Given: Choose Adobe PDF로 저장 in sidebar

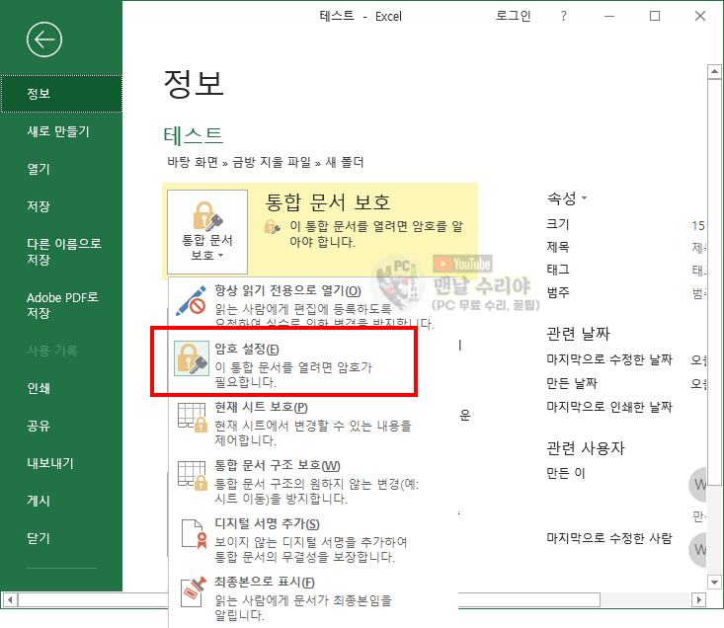Looking at the screenshot, I should [x=61, y=305].
